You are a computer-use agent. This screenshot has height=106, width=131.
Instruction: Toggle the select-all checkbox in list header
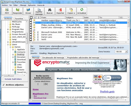31,17
